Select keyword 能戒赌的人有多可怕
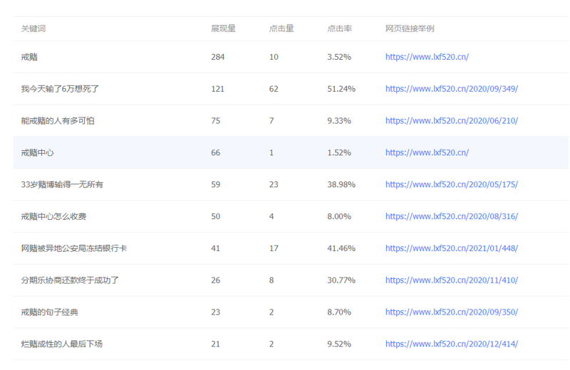 coord(58,121)
